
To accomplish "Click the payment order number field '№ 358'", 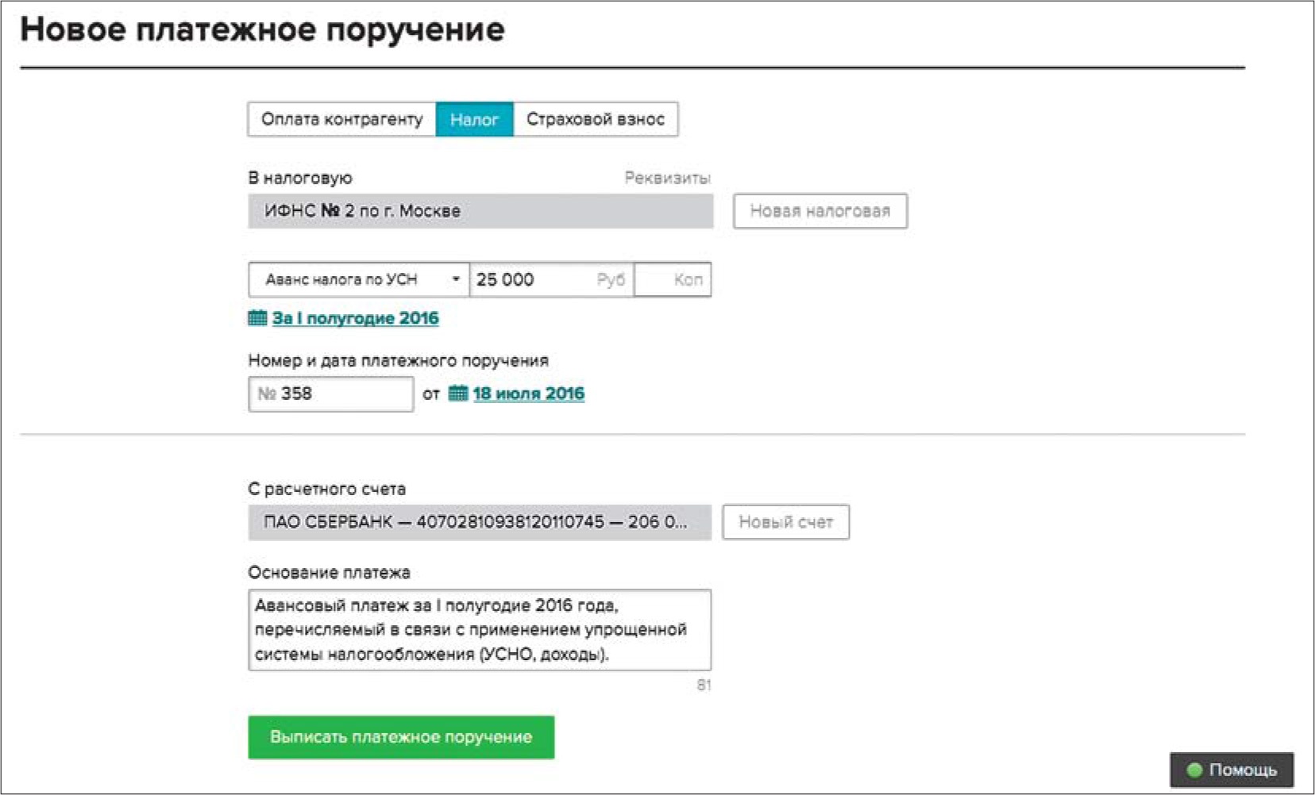I will (331, 394).
